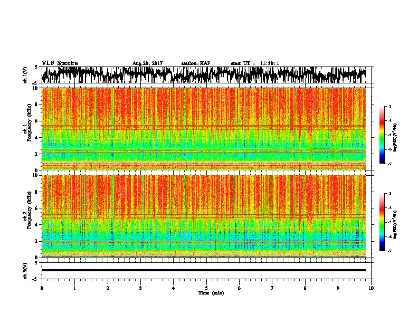Viewport: 418px width, 323px height.
Task: Click inside the ch.2 spectrogram panel
Action: [x=204, y=216]
